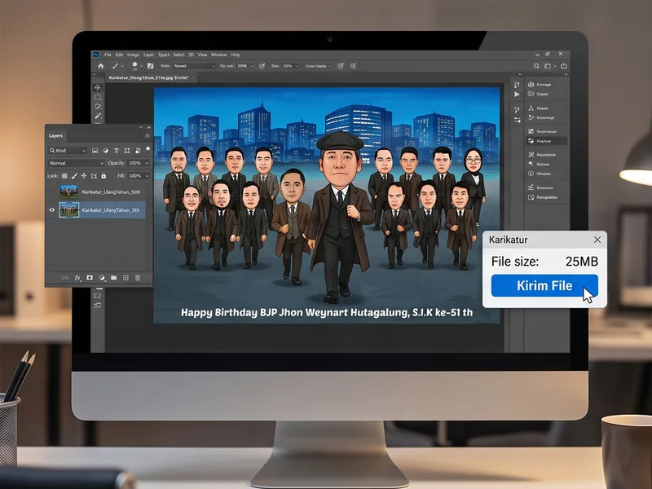
Task: Click the play Actions icon in right strip
Action: point(517,95)
